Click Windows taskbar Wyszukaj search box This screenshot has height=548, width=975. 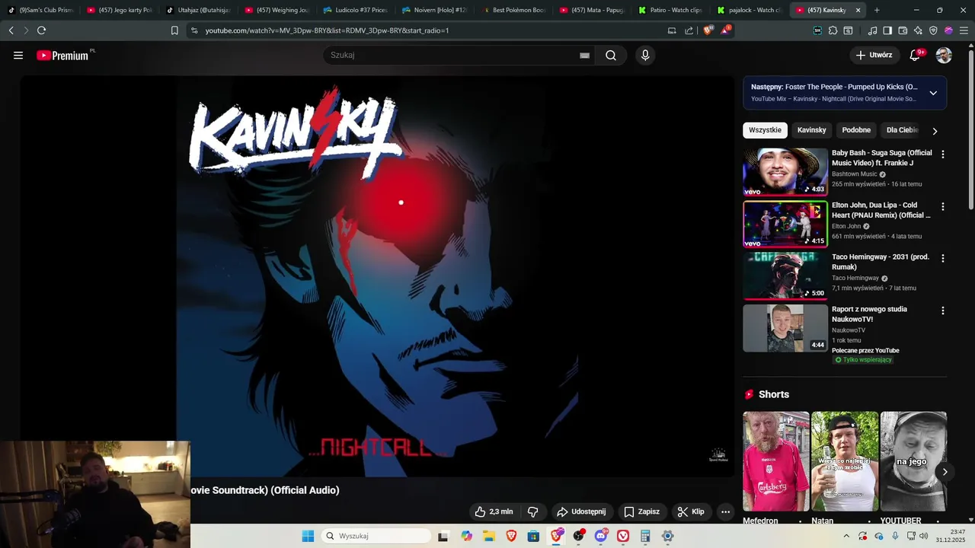click(x=376, y=536)
